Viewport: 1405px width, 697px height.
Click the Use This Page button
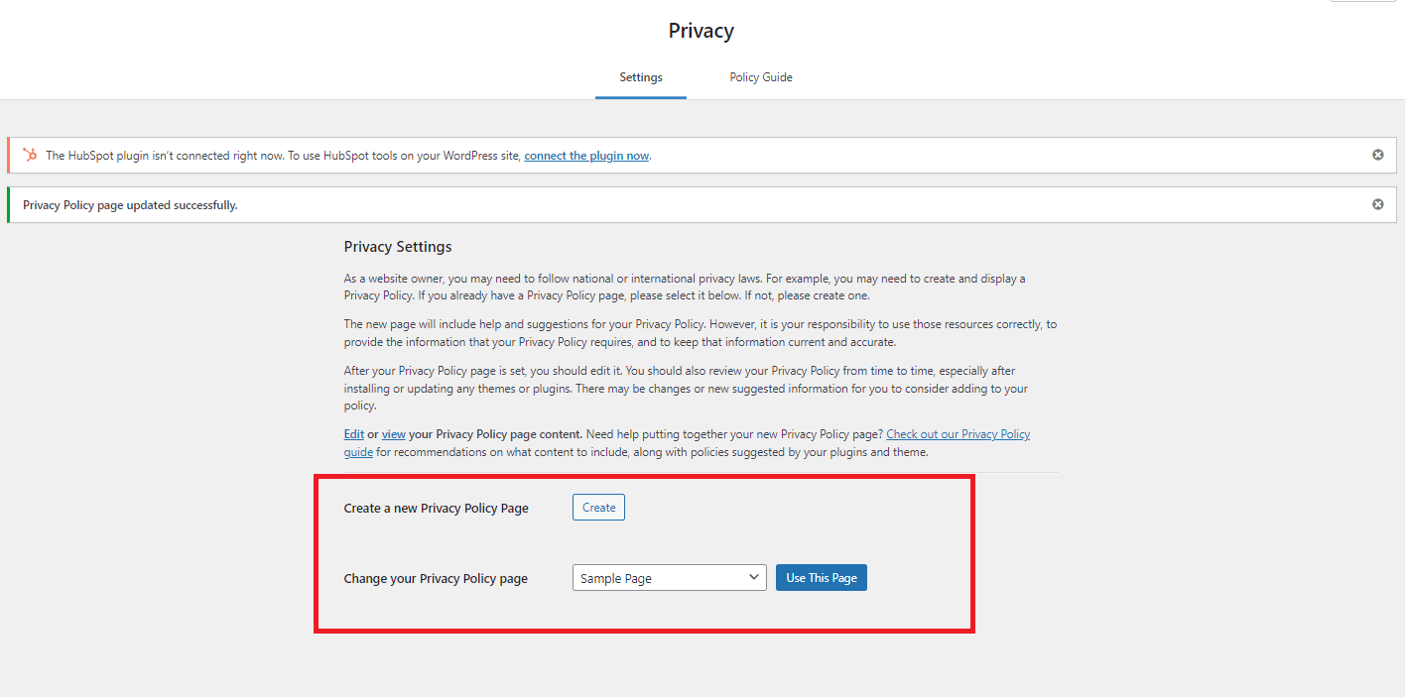[822, 578]
